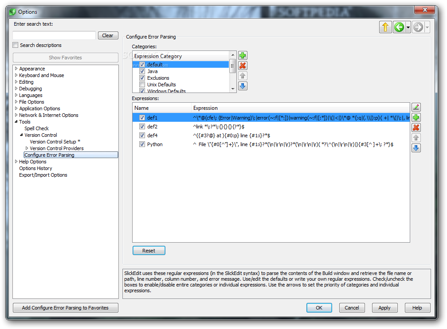Delete selected category with red X
The width and height of the screenshot is (447, 329).
point(243,66)
